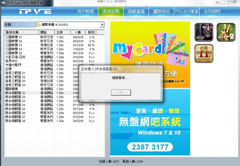240x166 pixels.
Task: Click the 231/230 player count cell
Action: pos(78,45)
